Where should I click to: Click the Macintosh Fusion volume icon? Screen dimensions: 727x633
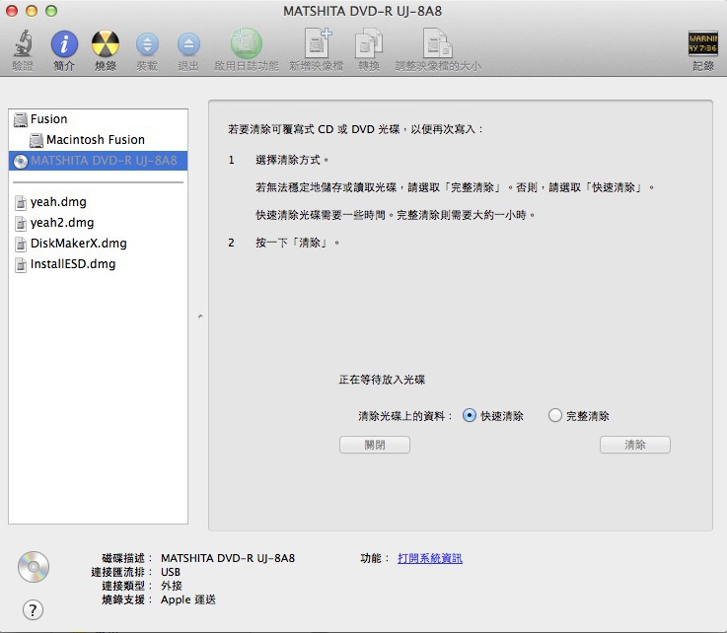(x=36, y=140)
